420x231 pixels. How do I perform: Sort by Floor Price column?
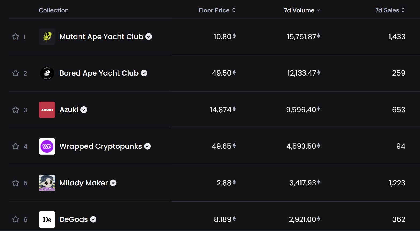coord(217,10)
